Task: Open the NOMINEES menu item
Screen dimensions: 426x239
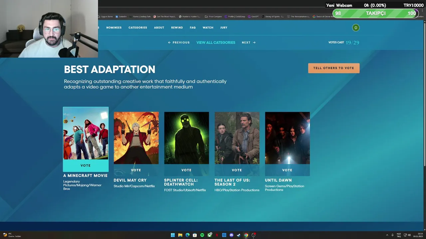Action: point(114,28)
